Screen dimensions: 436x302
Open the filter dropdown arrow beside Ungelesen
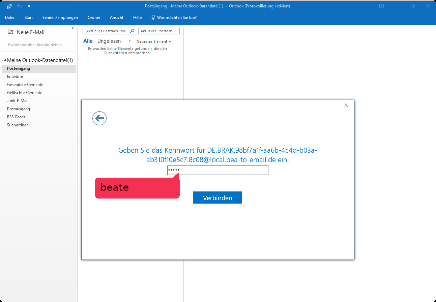[129, 41]
